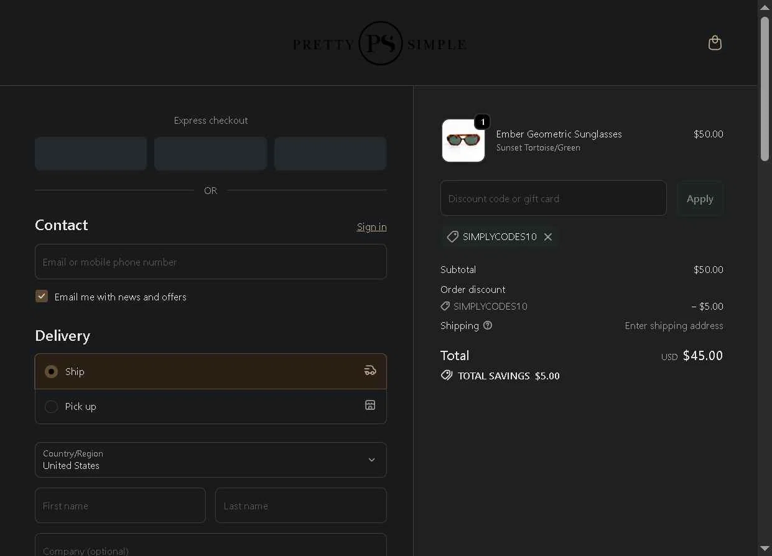Click the first express checkout button
The width and height of the screenshot is (772, 556).
[91, 154]
